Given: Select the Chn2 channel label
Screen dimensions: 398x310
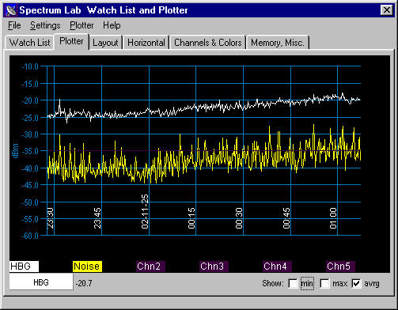Looking at the screenshot, I should (x=150, y=267).
